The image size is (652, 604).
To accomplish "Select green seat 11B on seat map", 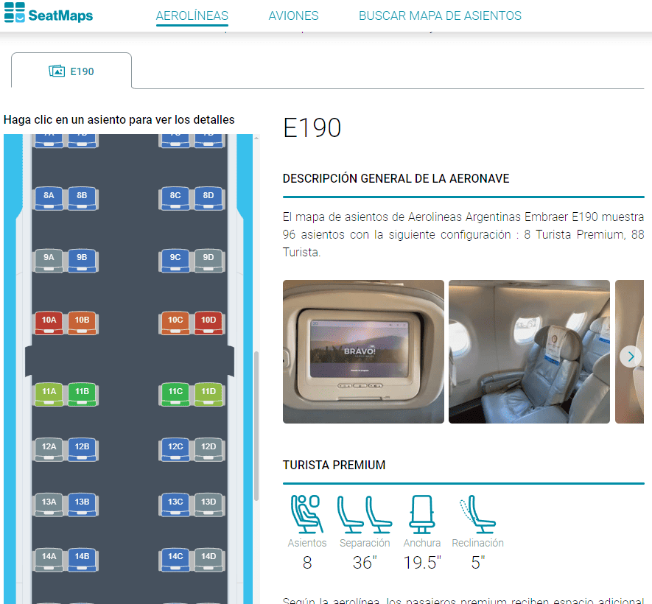I will (82, 394).
